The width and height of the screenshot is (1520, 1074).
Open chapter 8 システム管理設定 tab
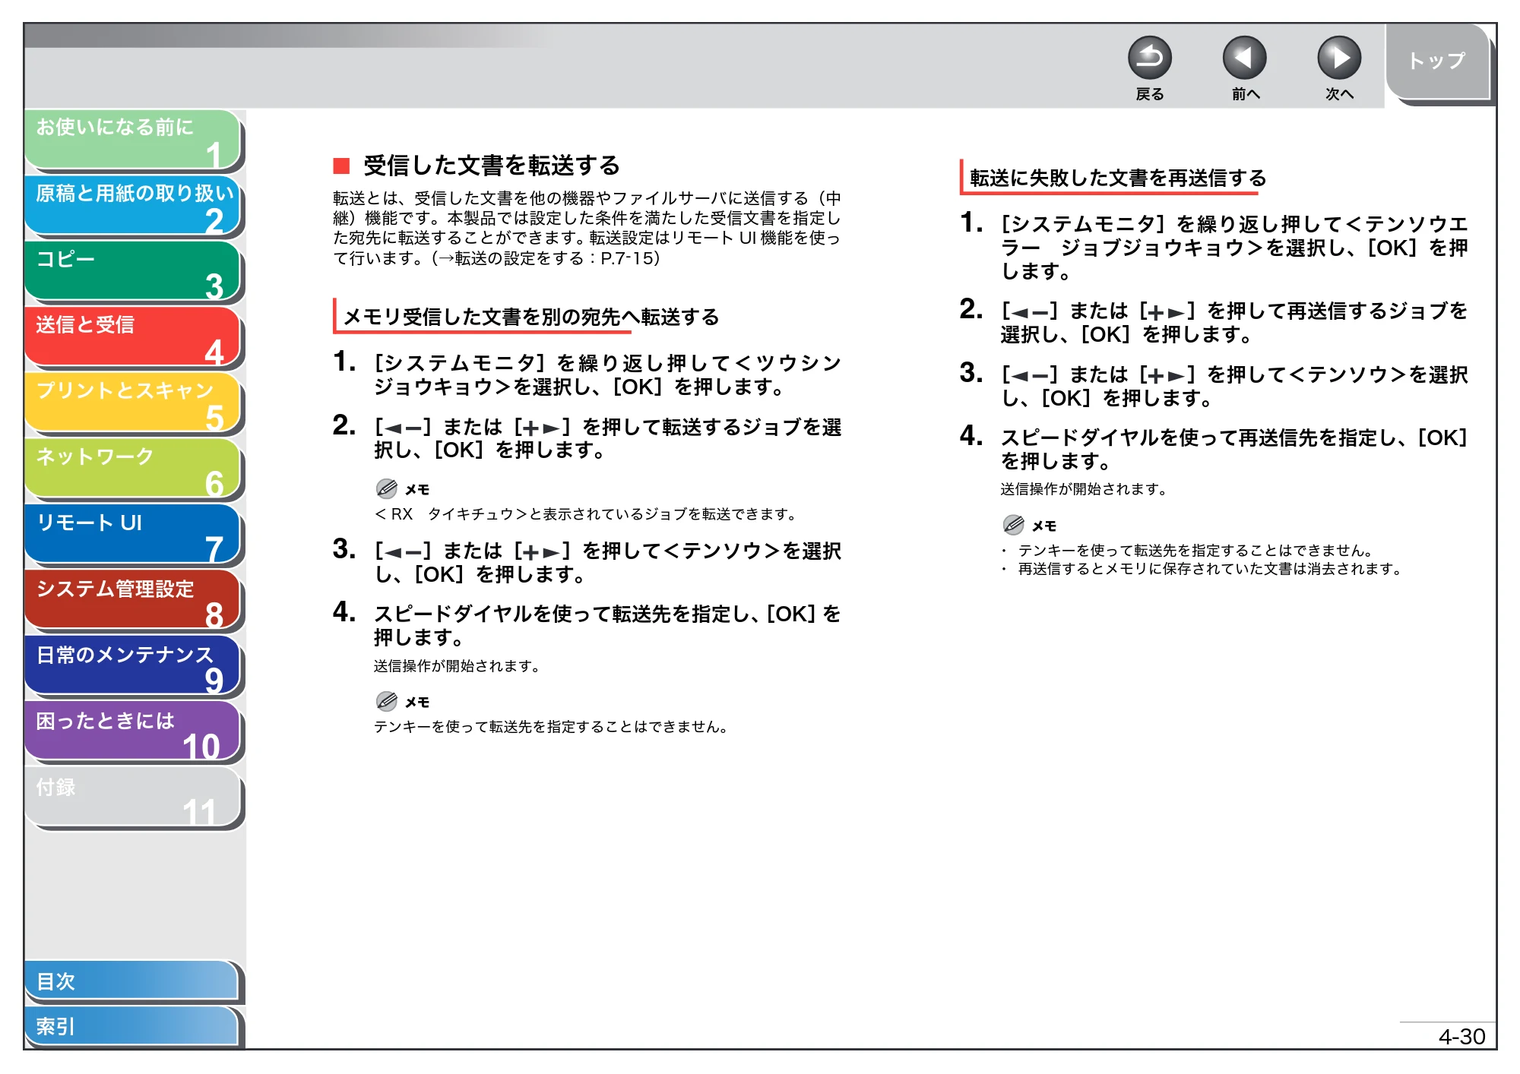pos(133,601)
